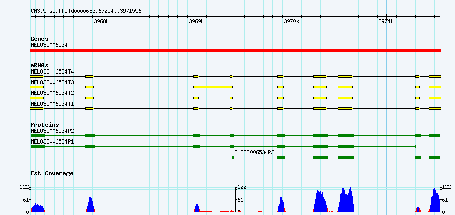Click the 3968k ruler label

pyautogui.click(x=102, y=22)
